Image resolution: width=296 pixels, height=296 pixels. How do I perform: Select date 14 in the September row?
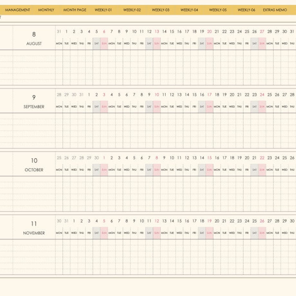187,95
